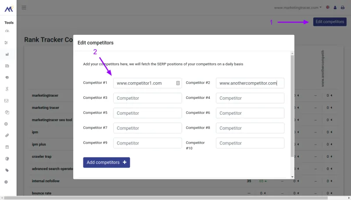
Task: Click the Add competitors button
Action: coord(107,162)
